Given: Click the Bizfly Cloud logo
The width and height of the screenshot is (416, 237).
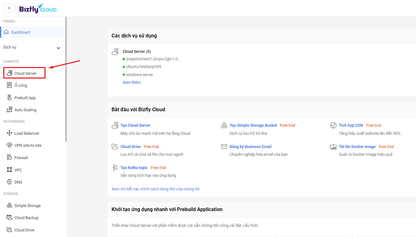Looking at the screenshot, I should point(38,8).
